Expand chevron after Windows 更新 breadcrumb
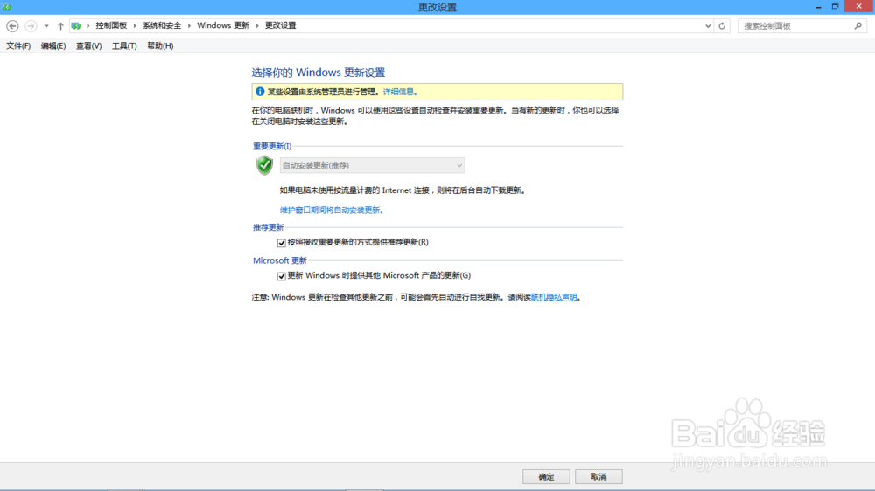This screenshot has width=875, height=491. pos(256,25)
